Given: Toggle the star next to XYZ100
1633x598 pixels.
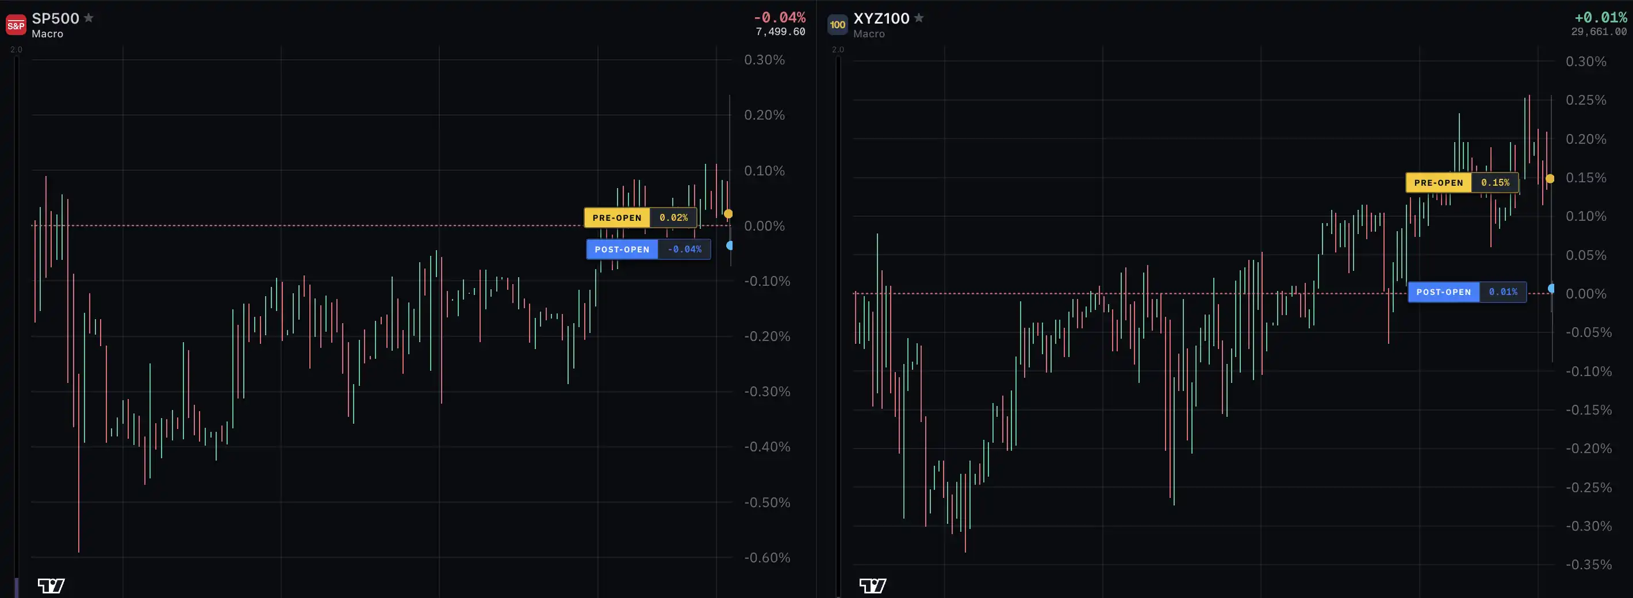Looking at the screenshot, I should (x=919, y=18).
